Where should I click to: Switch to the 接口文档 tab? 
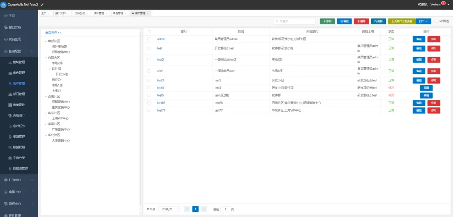[62, 13]
